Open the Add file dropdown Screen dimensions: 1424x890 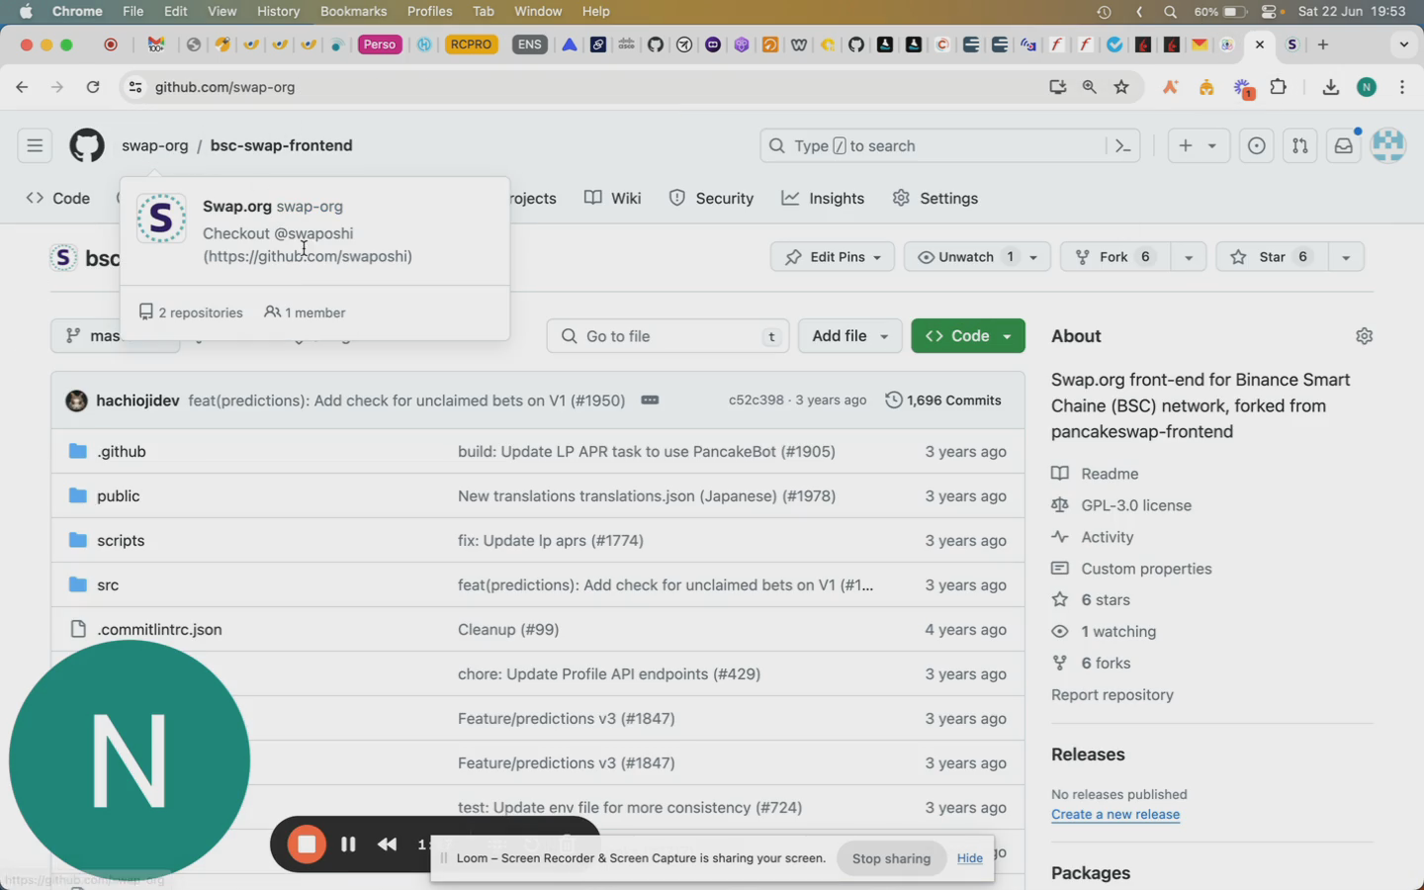click(x=850, y=336)
